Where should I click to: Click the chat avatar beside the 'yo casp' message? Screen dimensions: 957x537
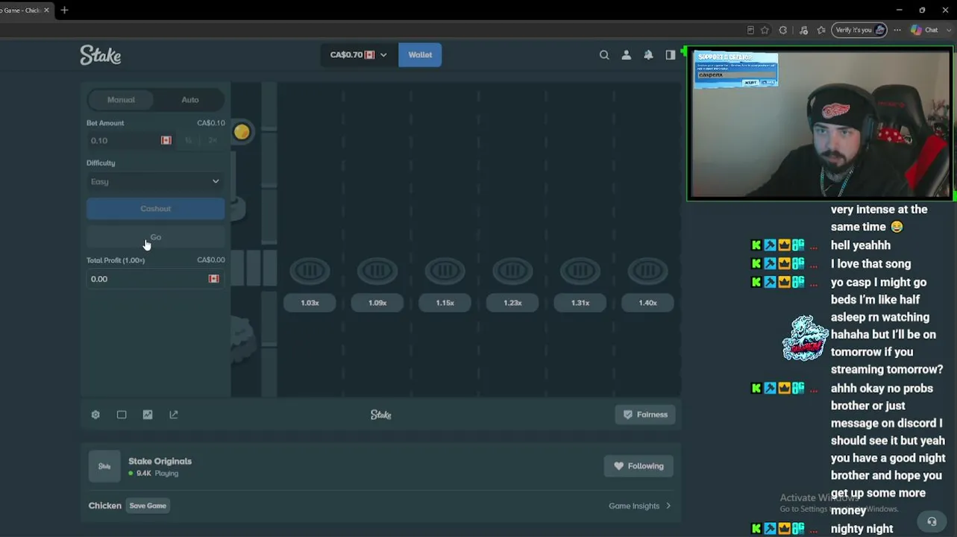(x=805, y=338)
